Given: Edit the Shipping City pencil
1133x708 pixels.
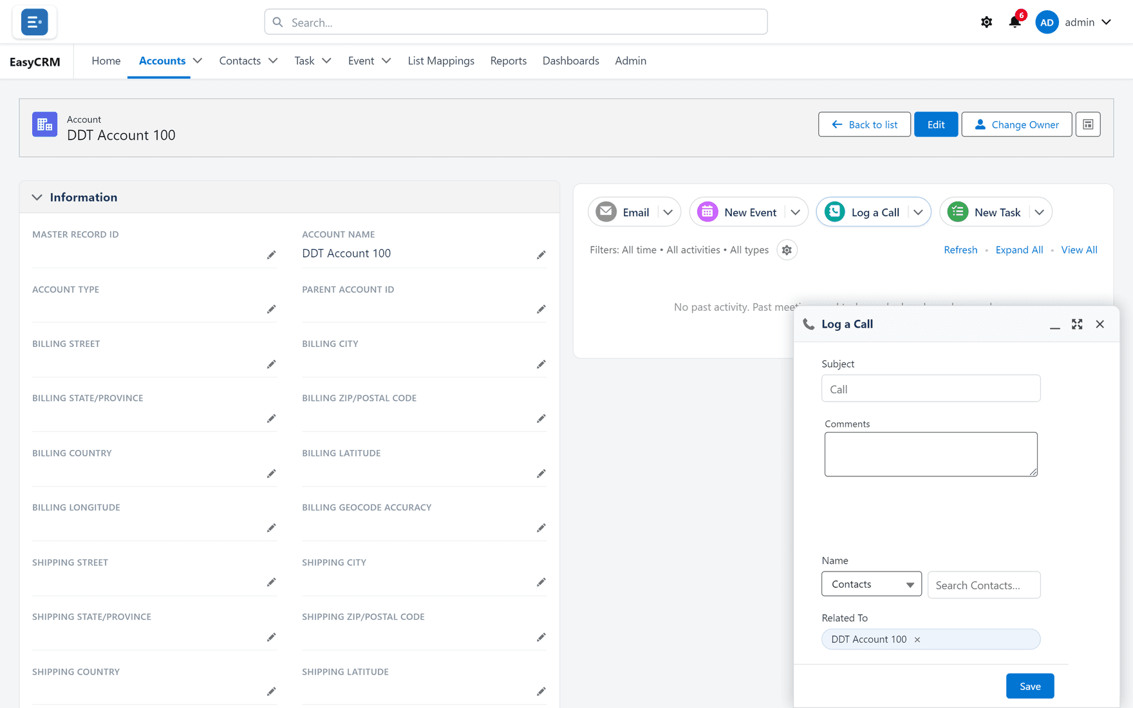Looking at the screenshot, I should pyautogui.click(x=541, y=582).
